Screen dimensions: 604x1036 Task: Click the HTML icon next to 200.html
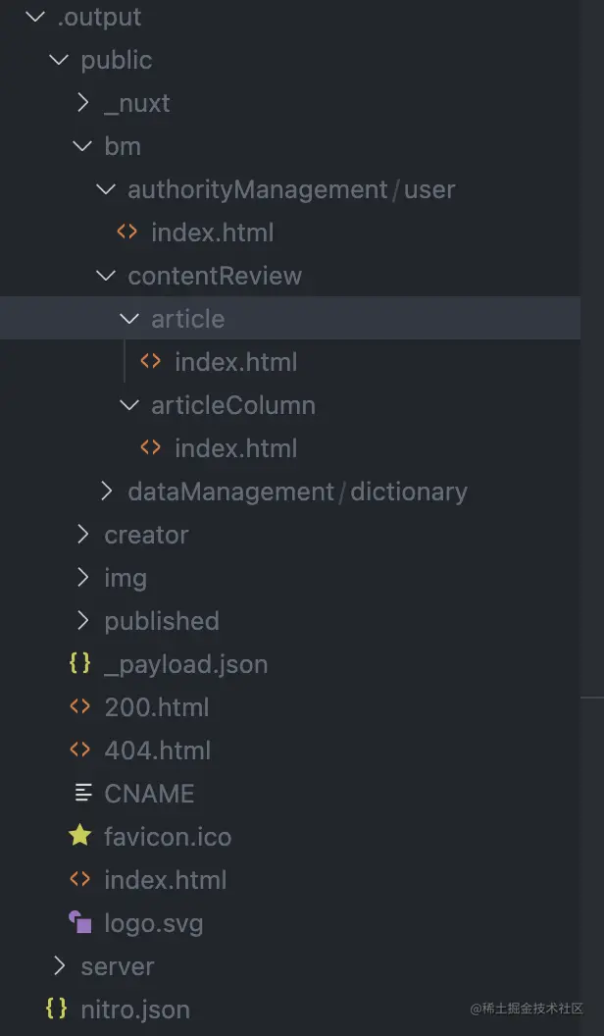[79, 706]
